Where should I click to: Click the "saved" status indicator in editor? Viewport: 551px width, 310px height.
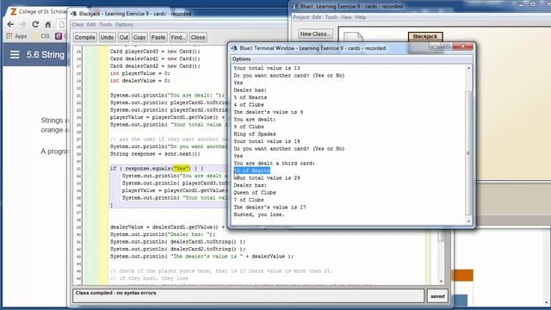tap(437, 296)
